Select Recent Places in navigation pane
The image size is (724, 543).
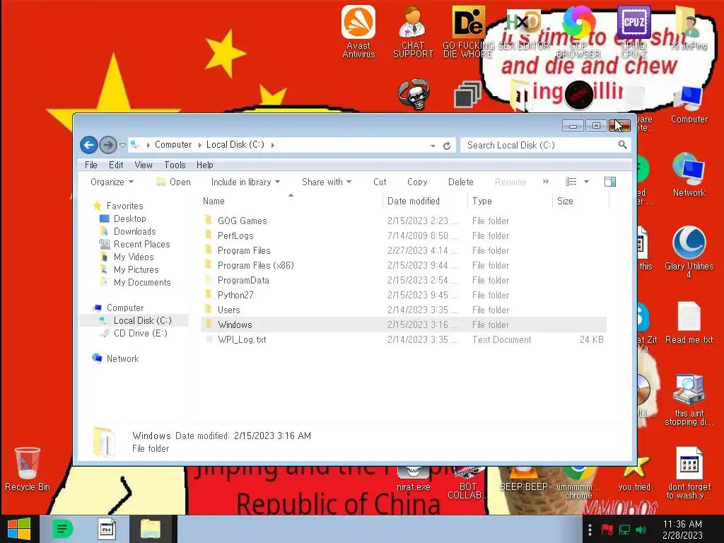point(141,244)
